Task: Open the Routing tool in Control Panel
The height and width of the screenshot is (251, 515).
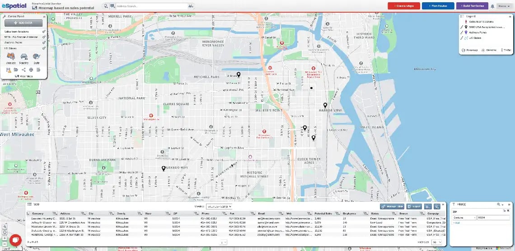Action: (x=24, y=58)
